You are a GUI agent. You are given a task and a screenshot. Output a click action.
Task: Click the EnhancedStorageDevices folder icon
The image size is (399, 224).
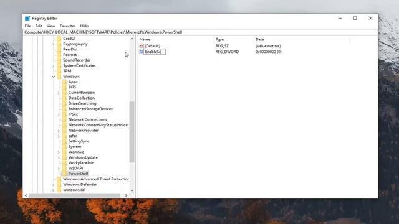64,109
